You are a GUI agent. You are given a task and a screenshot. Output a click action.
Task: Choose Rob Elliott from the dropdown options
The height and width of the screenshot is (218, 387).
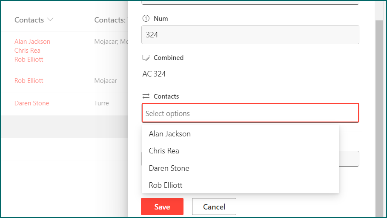tap(166, 185)
